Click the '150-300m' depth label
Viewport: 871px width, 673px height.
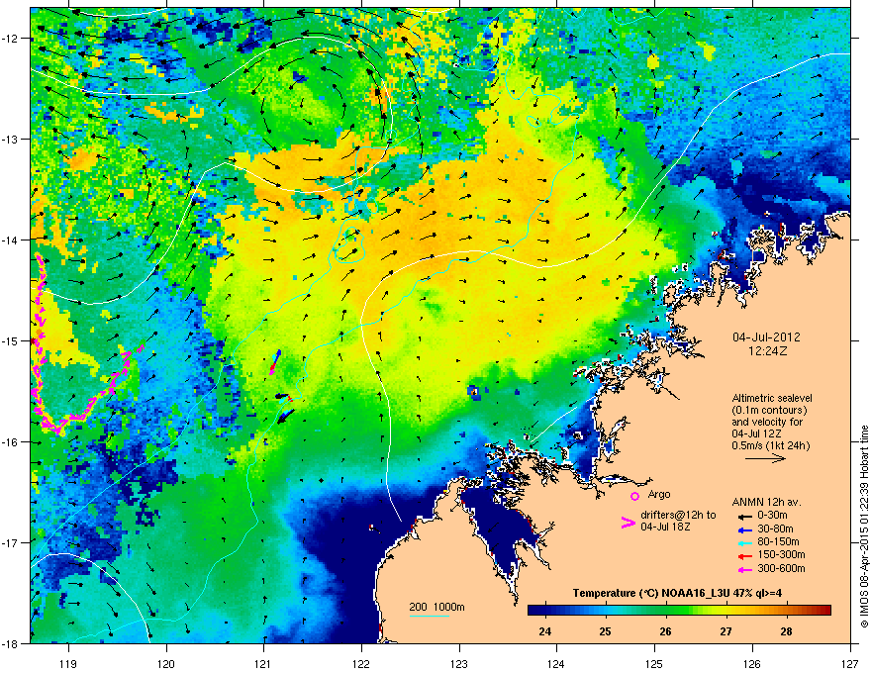[x=781, y=555]
